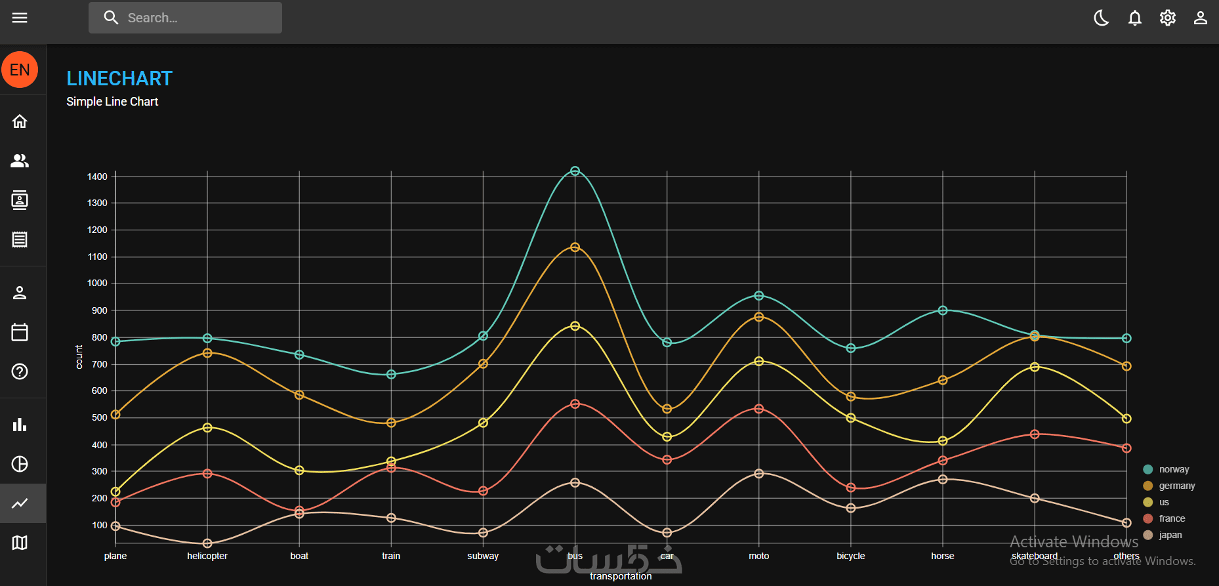Open calendar sidebar icon
1219x586 pixels.
point(20,332)
